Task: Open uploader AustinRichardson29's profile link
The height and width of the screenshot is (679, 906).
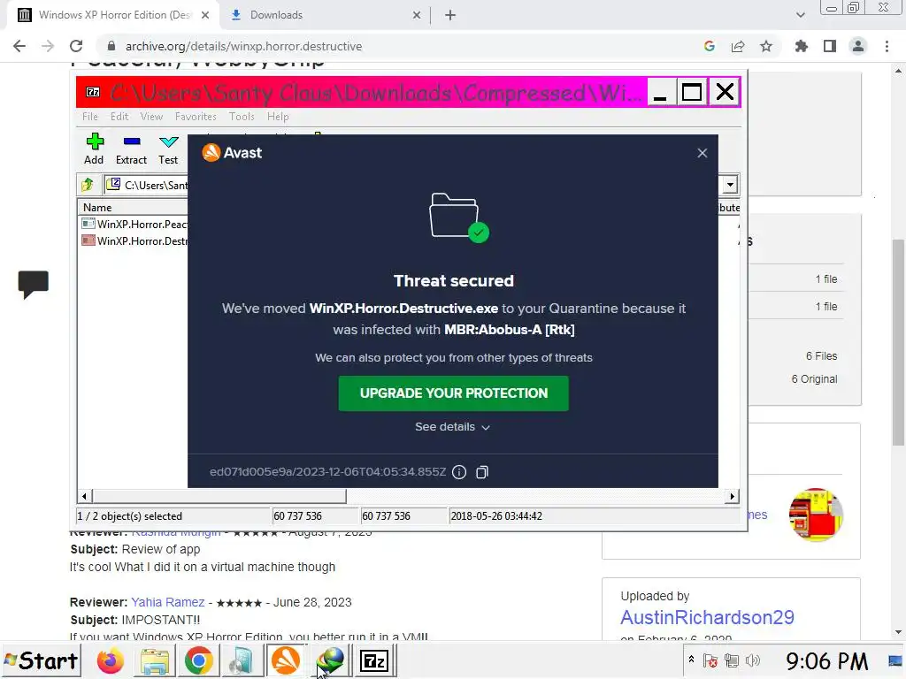Action: [707, 617]
